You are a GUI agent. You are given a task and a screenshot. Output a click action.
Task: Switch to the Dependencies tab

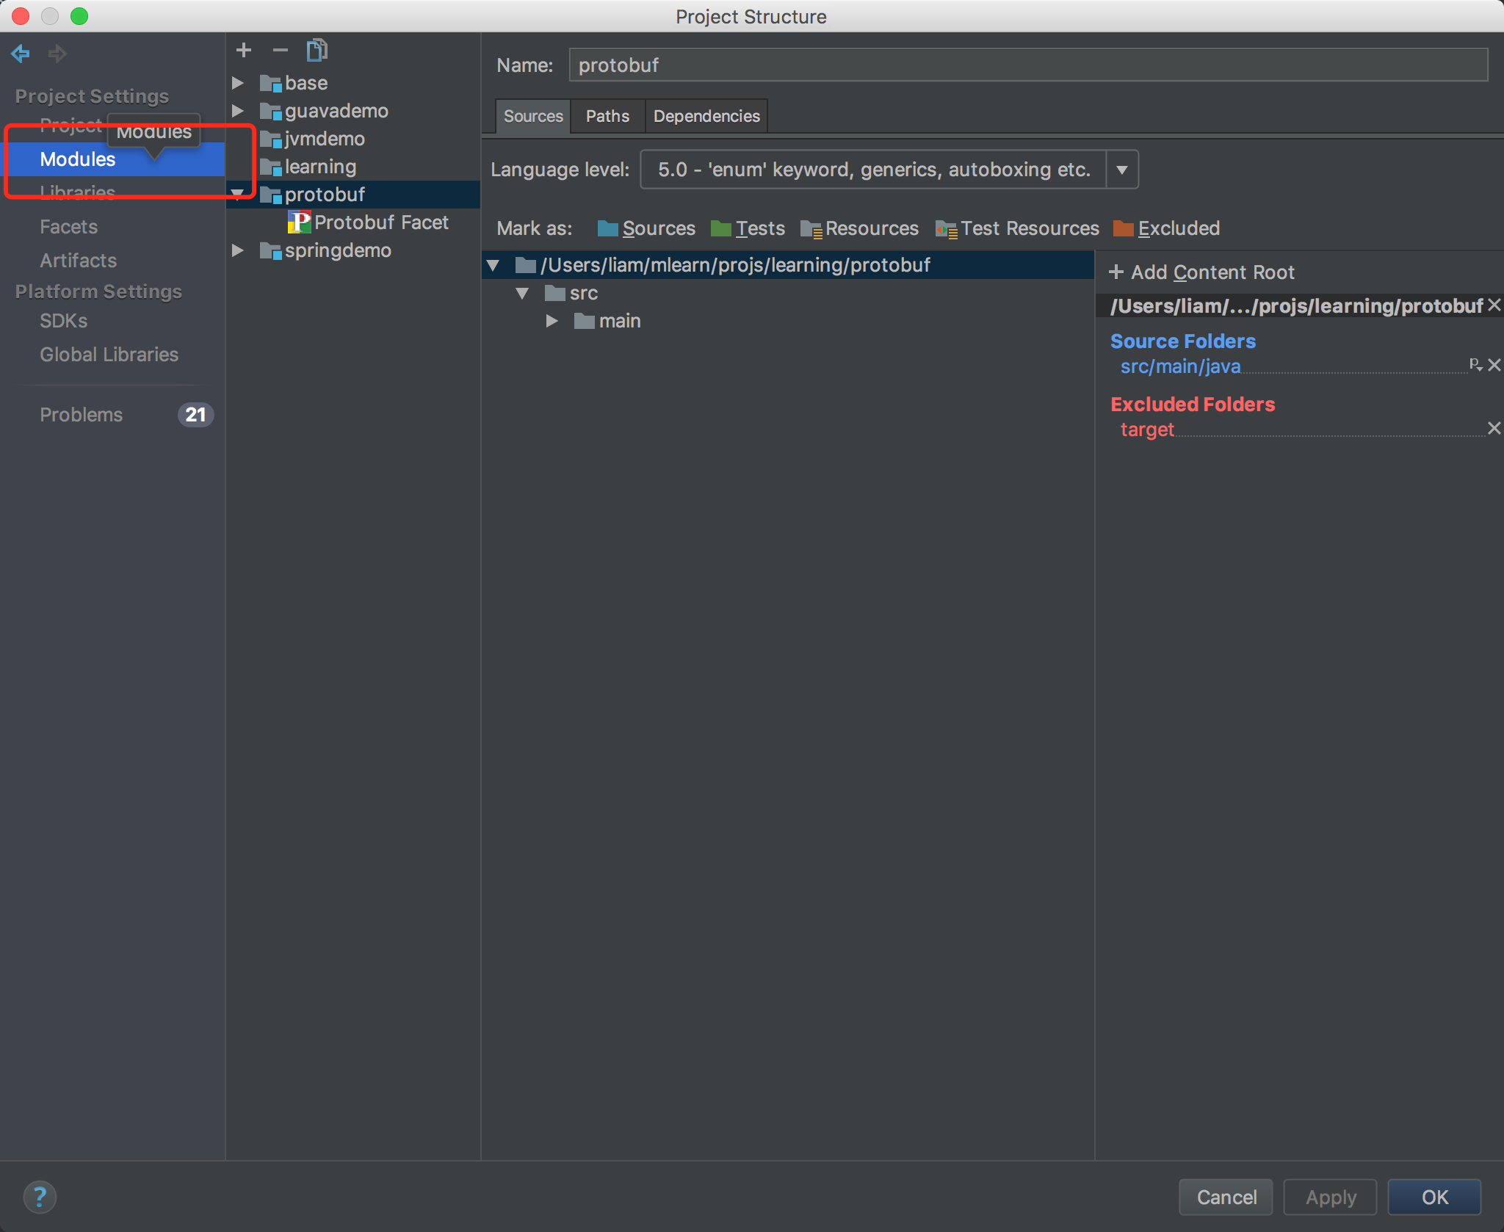point(706,116)
